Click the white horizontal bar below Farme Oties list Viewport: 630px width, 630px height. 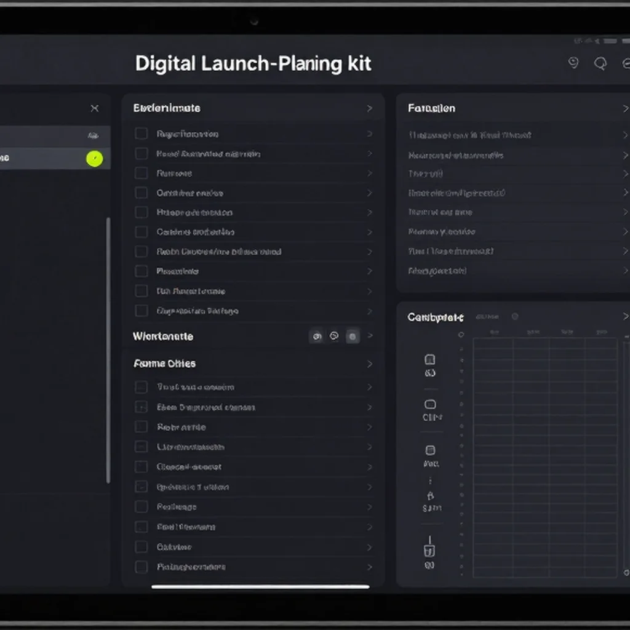260,586
